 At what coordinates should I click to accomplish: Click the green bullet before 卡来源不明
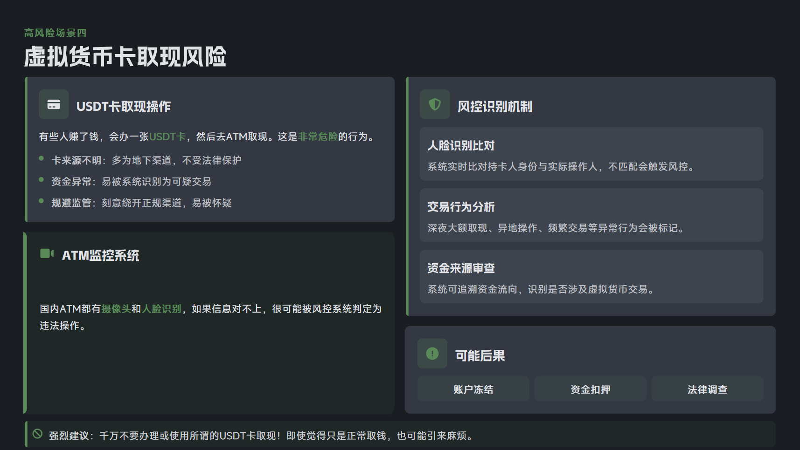pos(42,158)
